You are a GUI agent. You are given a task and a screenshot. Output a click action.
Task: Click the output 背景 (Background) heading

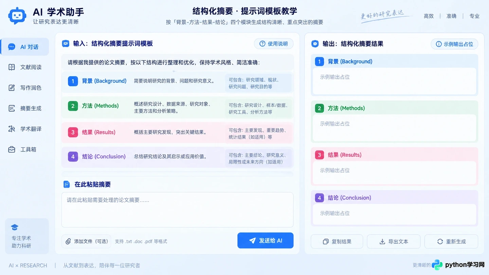pyautogui.click(x=350, y=61)
